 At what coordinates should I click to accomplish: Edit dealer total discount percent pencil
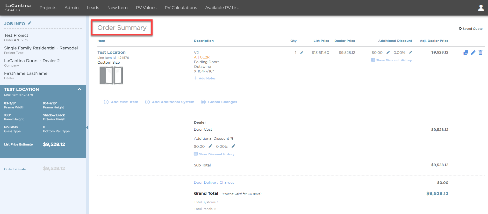pos(233,146)
